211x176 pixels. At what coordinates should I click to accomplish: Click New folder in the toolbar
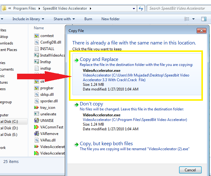[110, 19]
